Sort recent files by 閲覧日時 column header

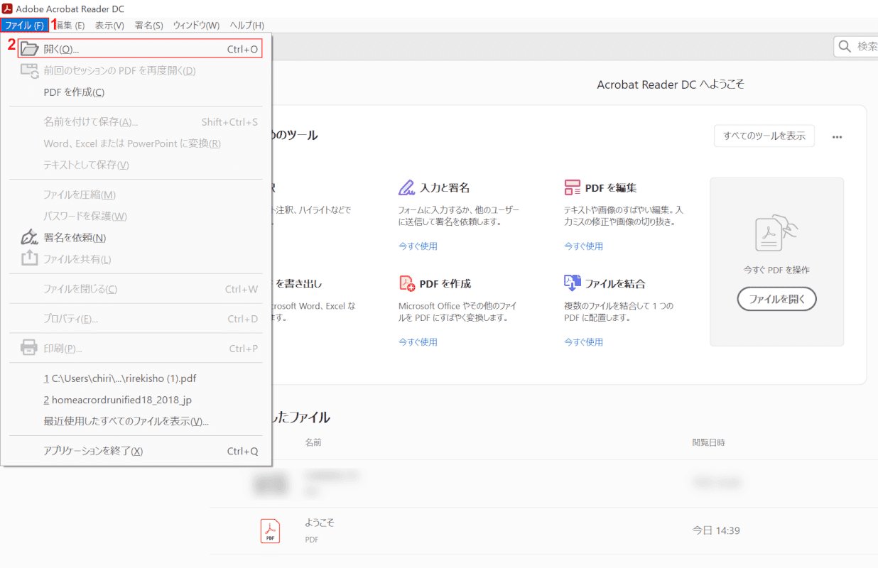click(709, 442)
